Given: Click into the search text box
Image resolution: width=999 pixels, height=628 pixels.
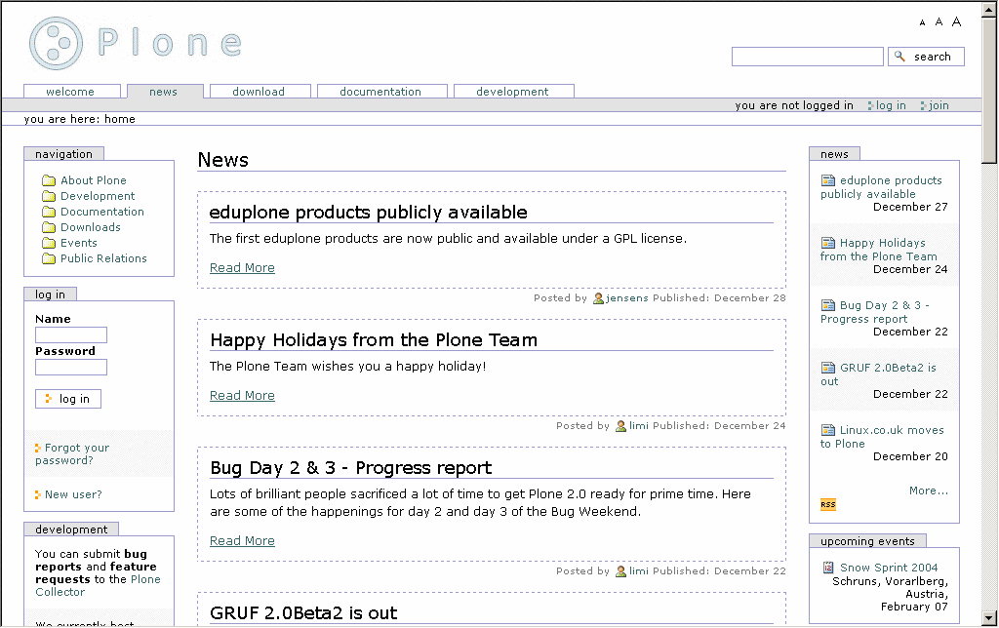Looking at the screenshot, I should click(x=807, y=57).
